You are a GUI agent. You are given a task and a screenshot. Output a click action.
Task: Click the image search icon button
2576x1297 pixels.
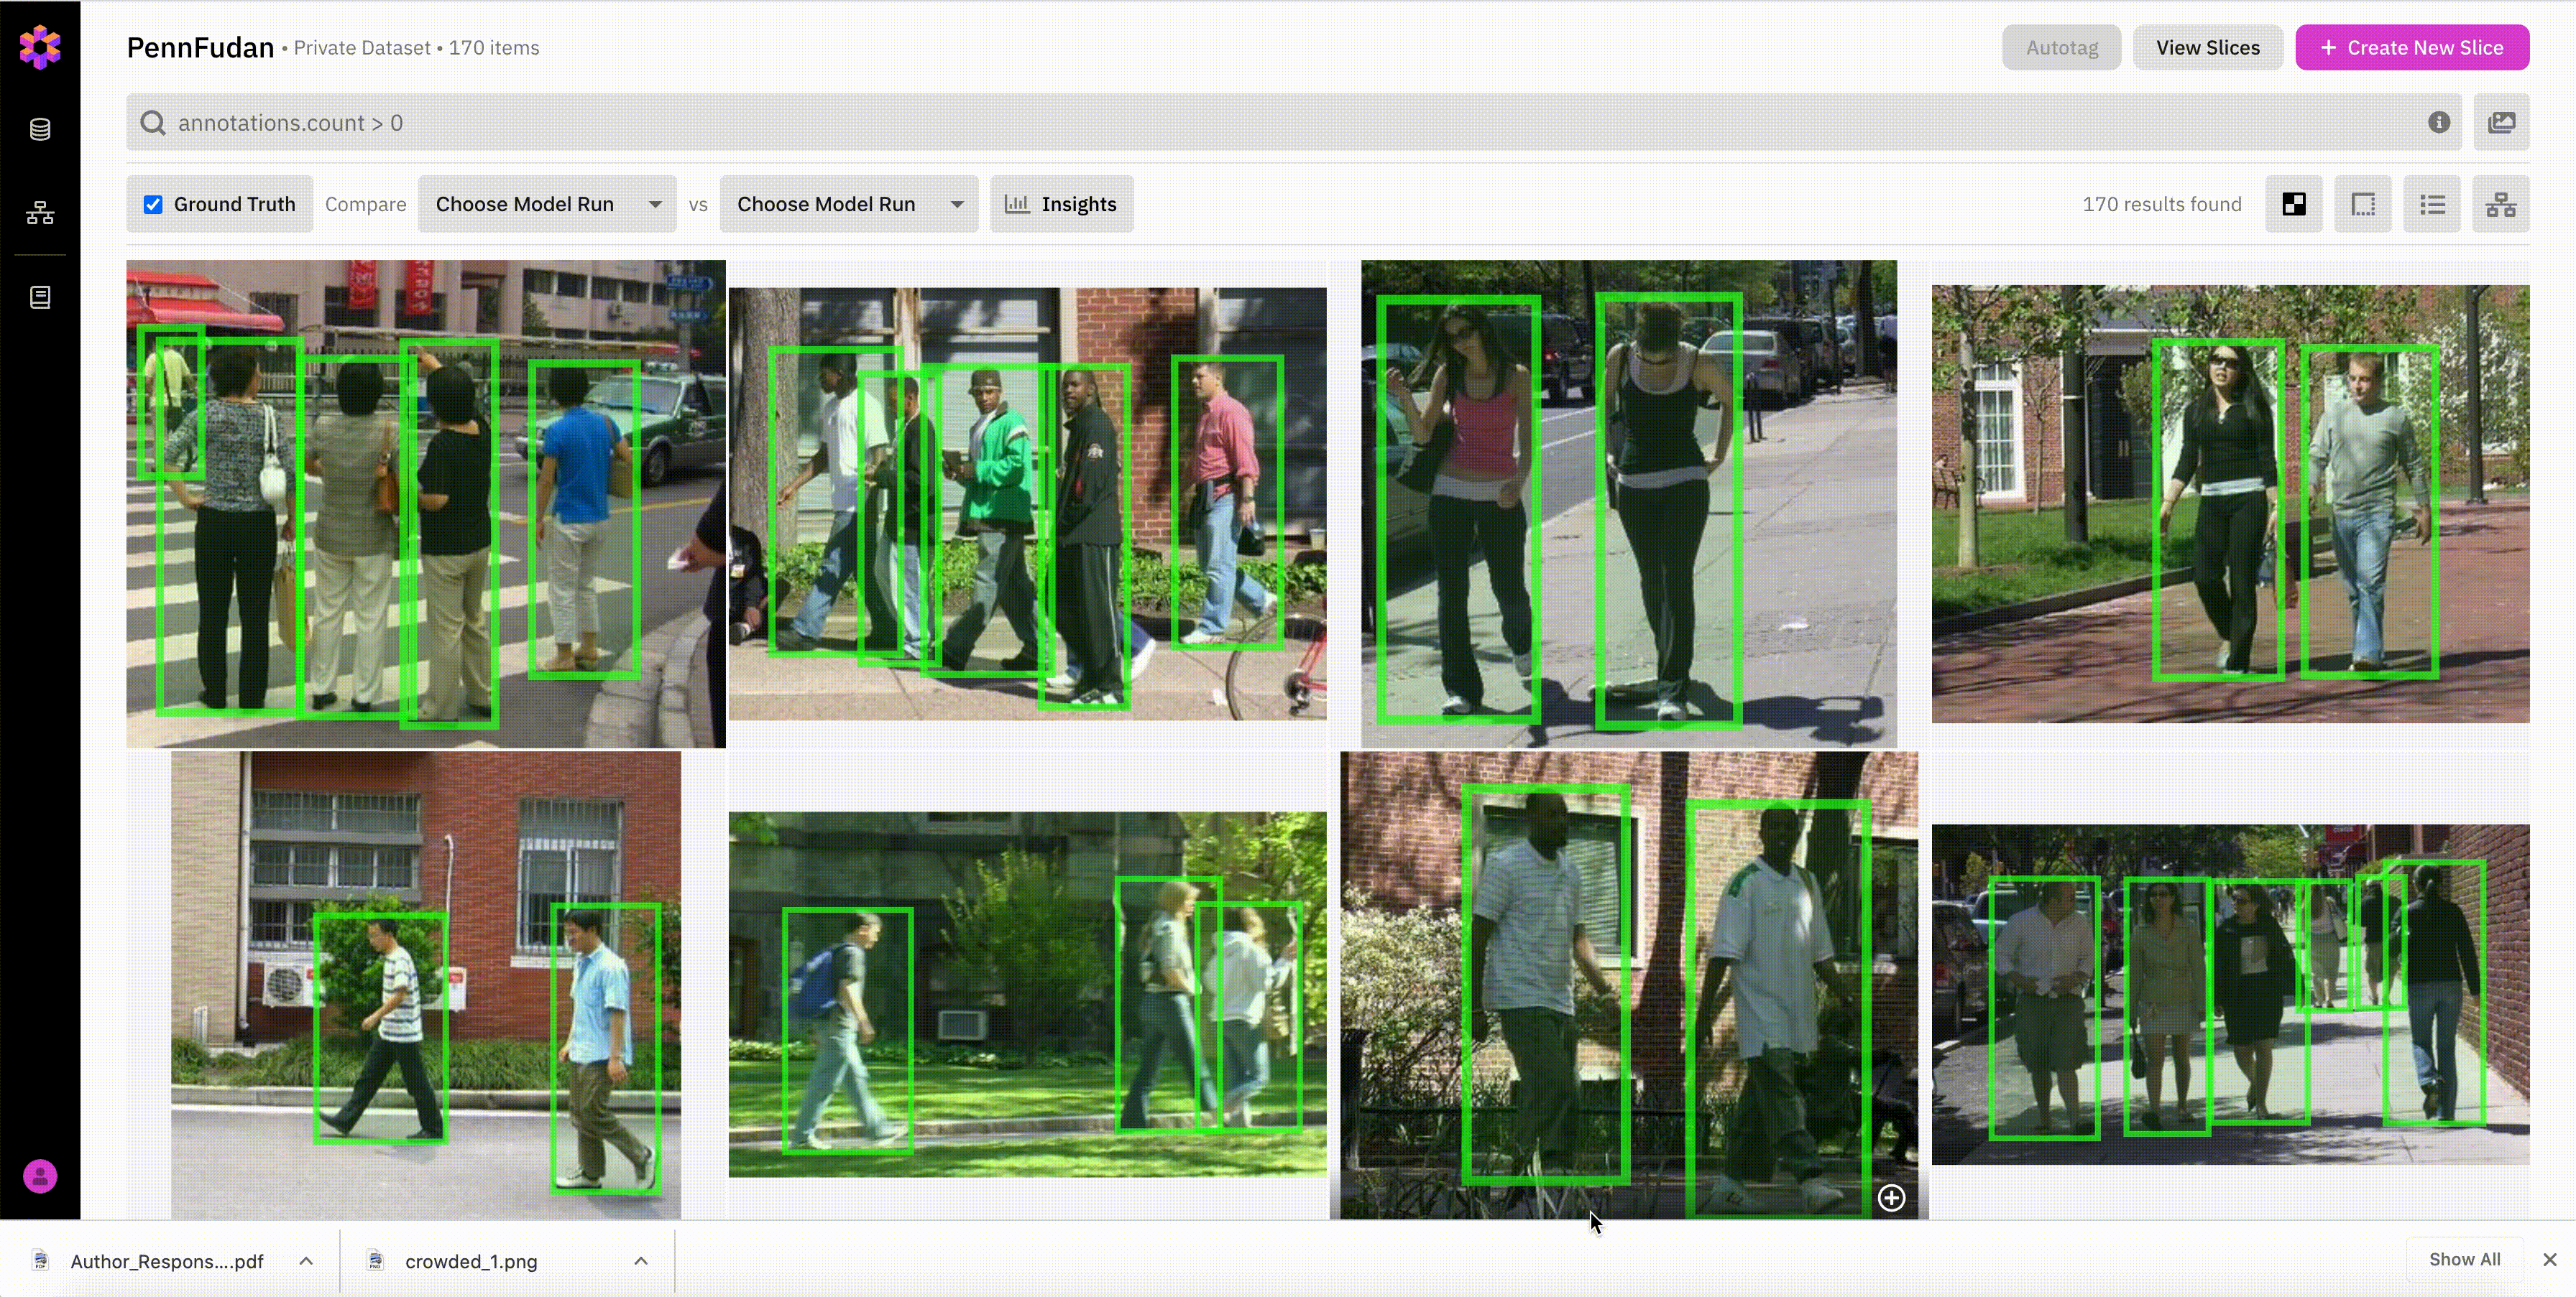[2501, 123]
